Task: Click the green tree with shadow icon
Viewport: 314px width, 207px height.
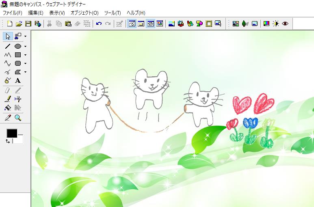Action: [245, 24]
